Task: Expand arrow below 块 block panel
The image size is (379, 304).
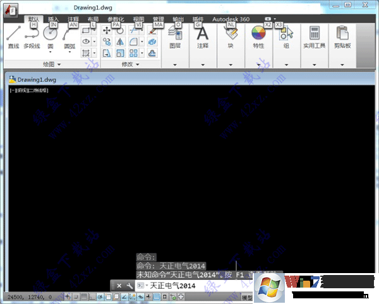Action: (231, 65)
